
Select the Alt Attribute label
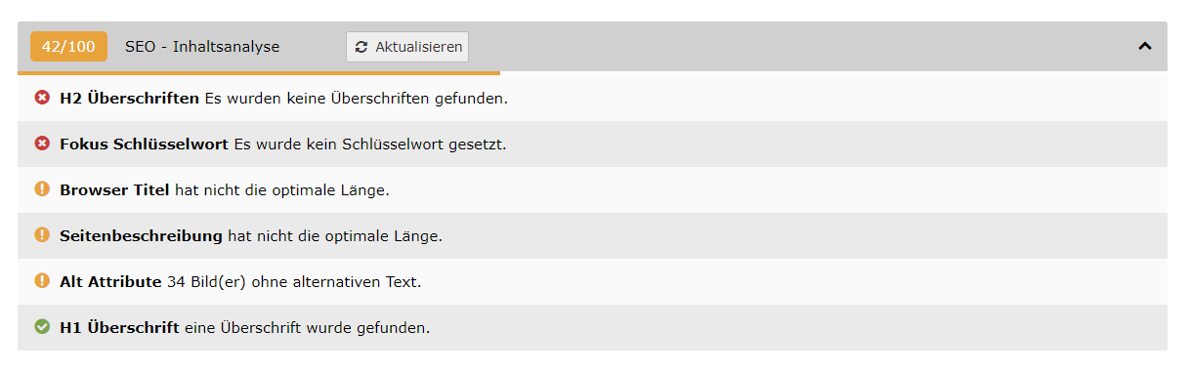110,281
